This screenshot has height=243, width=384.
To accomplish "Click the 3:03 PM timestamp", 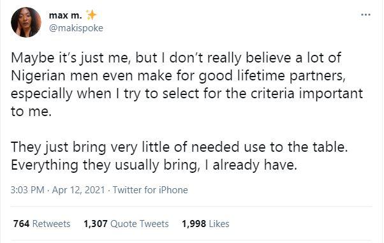I will [27, 190].
